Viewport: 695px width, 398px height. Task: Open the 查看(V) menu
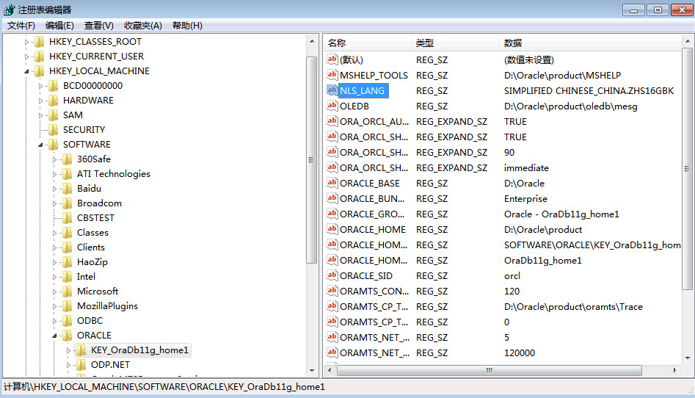click(x=99, y=26)
